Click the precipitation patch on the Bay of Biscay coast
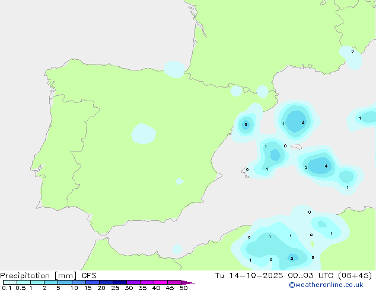The width and height of the screenshot is (376, 290). point(174,69)
